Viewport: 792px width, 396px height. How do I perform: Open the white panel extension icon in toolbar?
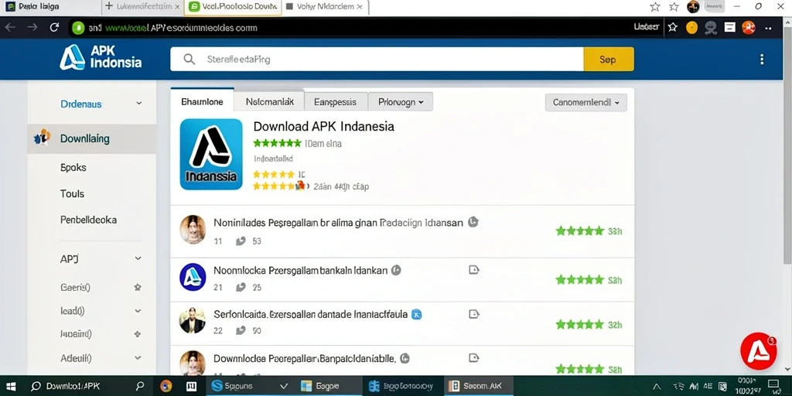click(x=729, y=28)
